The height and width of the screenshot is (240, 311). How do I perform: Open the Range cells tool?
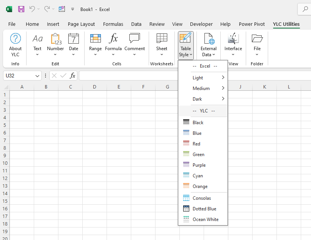point(95,44)
